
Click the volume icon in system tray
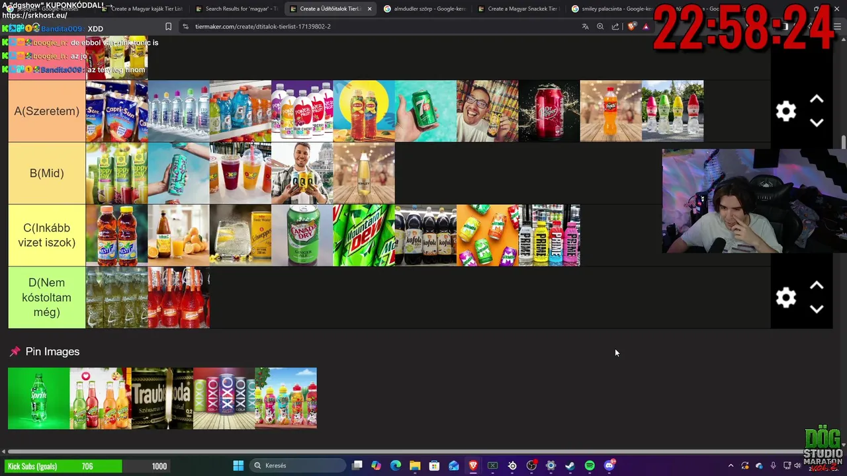coord(797,465)
